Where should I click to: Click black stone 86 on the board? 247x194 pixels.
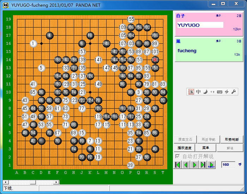click(155, 133)
